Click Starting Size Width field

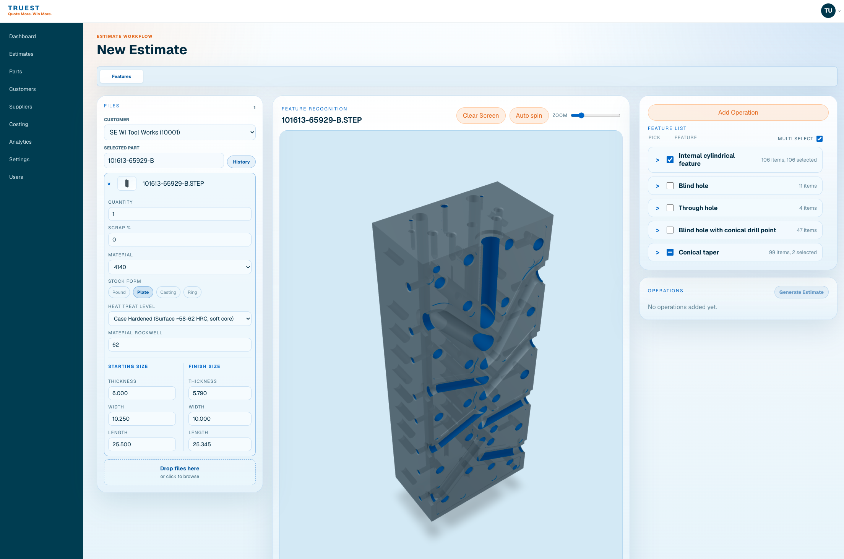142,419
